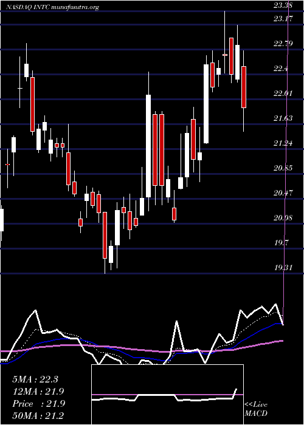The width and height of the screenshot is (304, 425).
Task: Click the 21.24 price axis label
Action: click(x=283, y=143)
